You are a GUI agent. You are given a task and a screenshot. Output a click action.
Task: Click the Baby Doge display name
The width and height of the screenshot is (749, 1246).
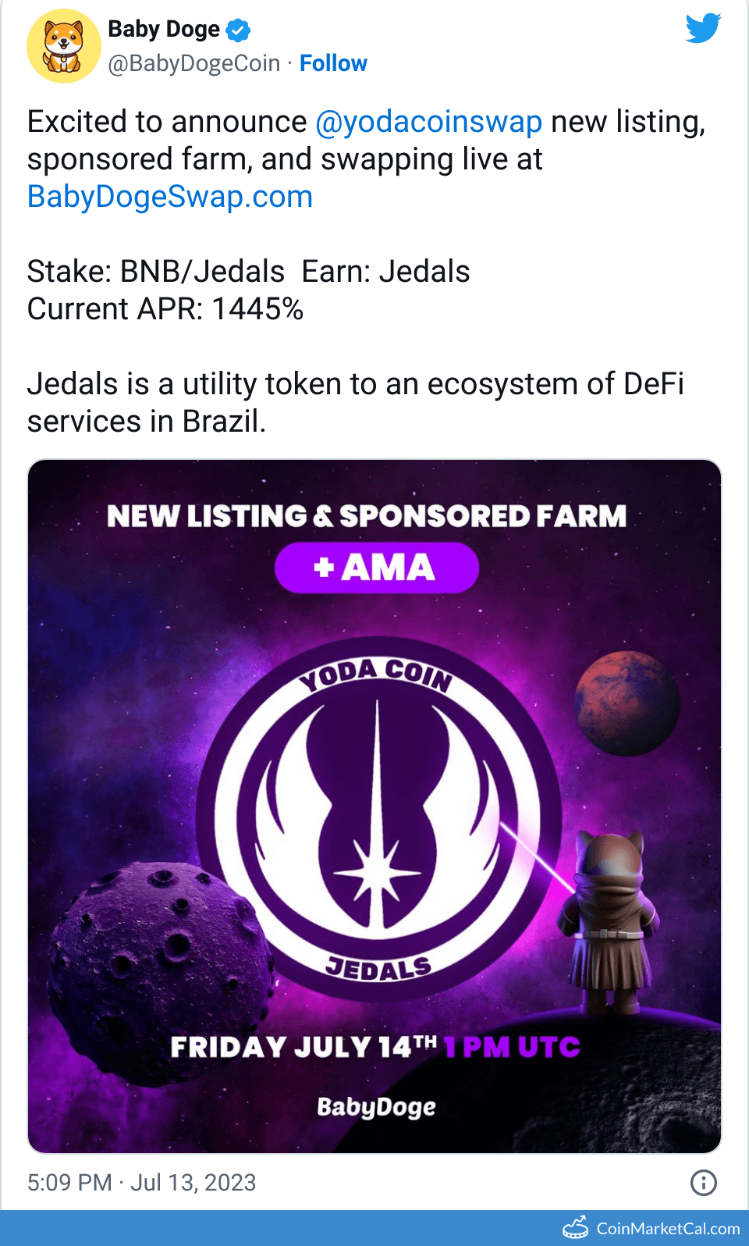click(164, 30)
